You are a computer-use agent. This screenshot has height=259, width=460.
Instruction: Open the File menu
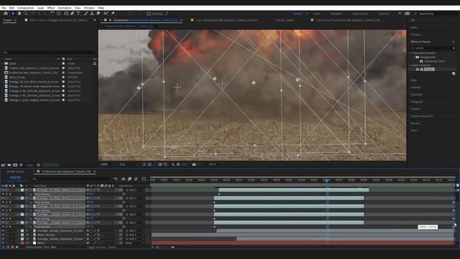pyautogui.click(x=4, y=8)
